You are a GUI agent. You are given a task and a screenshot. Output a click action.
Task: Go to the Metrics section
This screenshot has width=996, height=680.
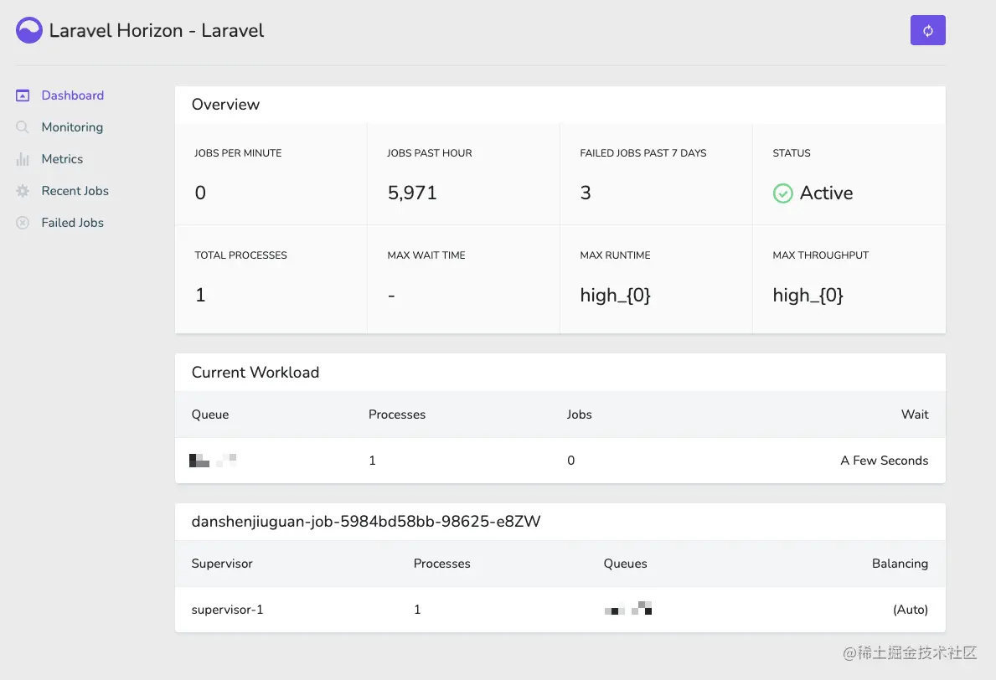tap(62, 159)
